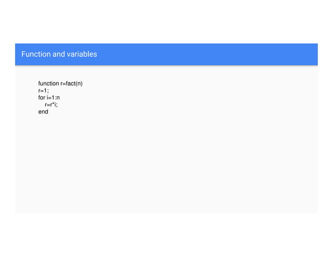Click the slide title 'Function and variables'
333x257 pixels.
tap(59, 54)
